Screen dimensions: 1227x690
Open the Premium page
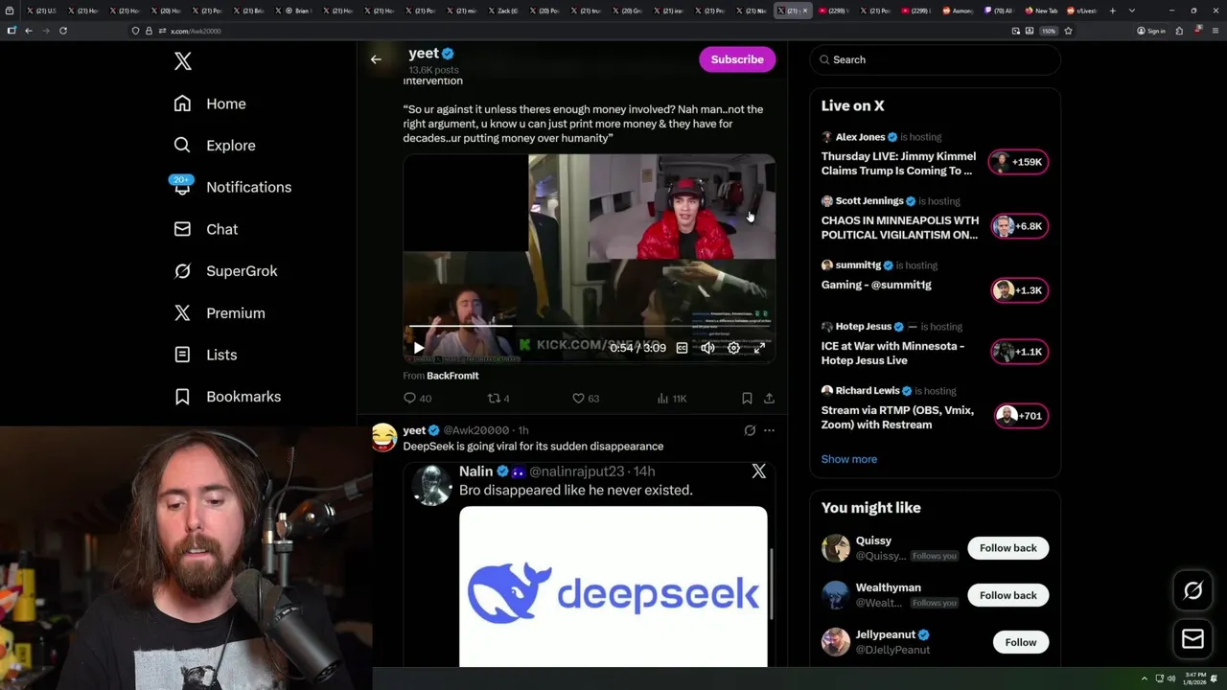click(219, 313)
